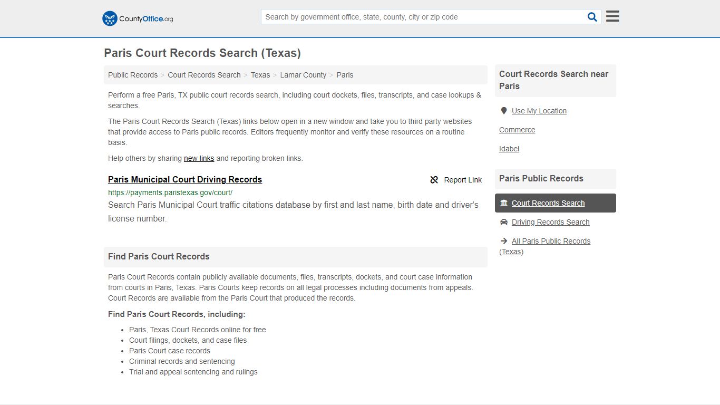Click 'Criminal records and sentencing' bullet
This screenshot has width=720, height=405.
pyautogui.click(x=182, y=361)
